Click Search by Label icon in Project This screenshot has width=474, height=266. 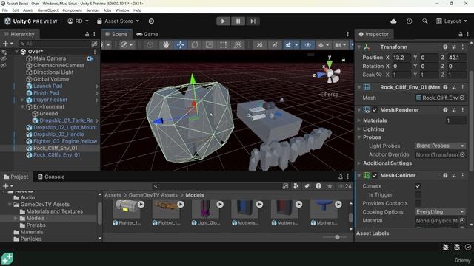307,186
